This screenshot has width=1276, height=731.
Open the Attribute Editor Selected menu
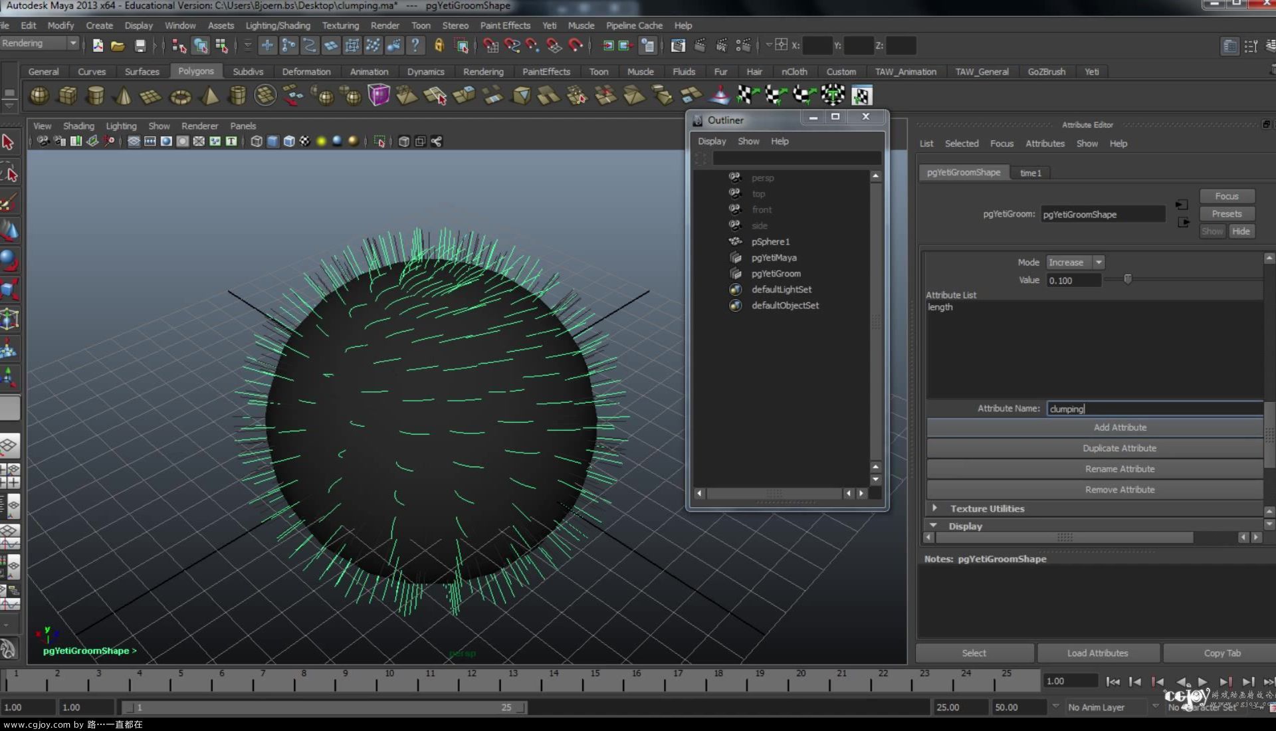coord(961,144)
